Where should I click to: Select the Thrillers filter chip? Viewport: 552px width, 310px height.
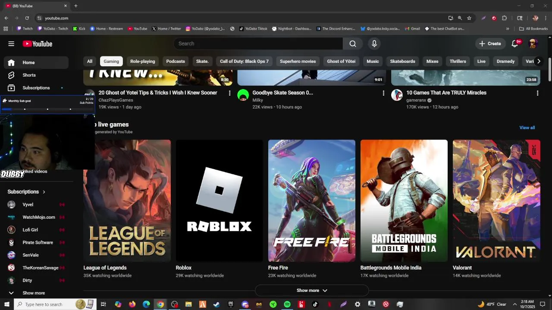458,62
